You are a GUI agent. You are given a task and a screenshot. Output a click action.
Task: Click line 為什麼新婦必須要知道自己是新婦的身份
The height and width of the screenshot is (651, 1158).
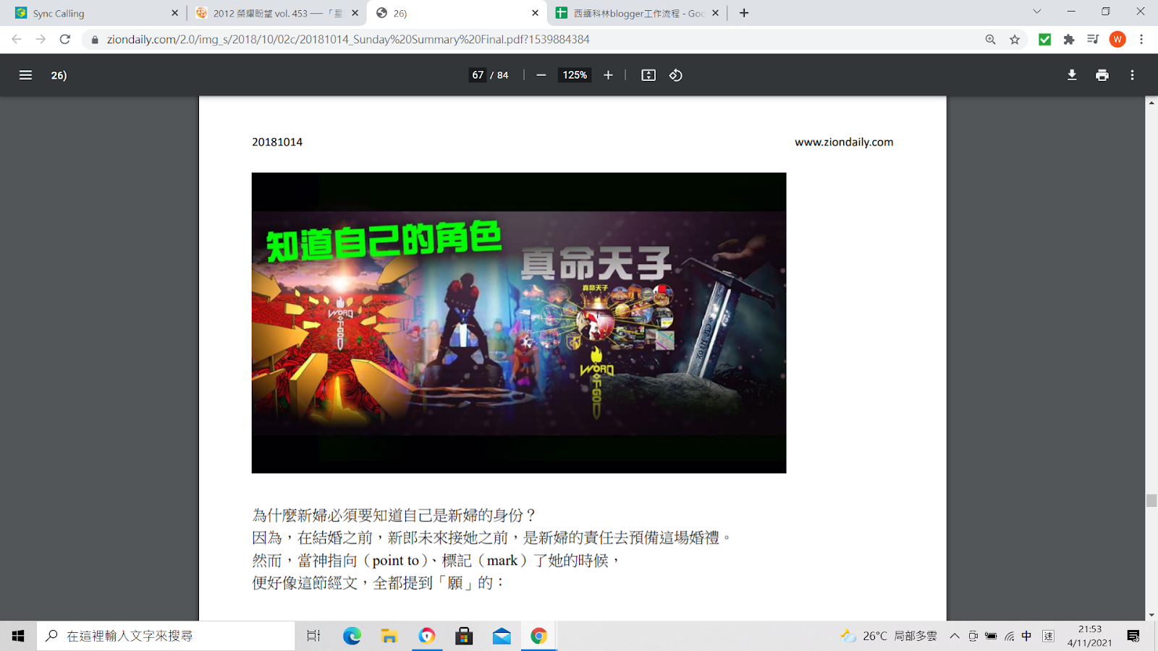[394, 515]
